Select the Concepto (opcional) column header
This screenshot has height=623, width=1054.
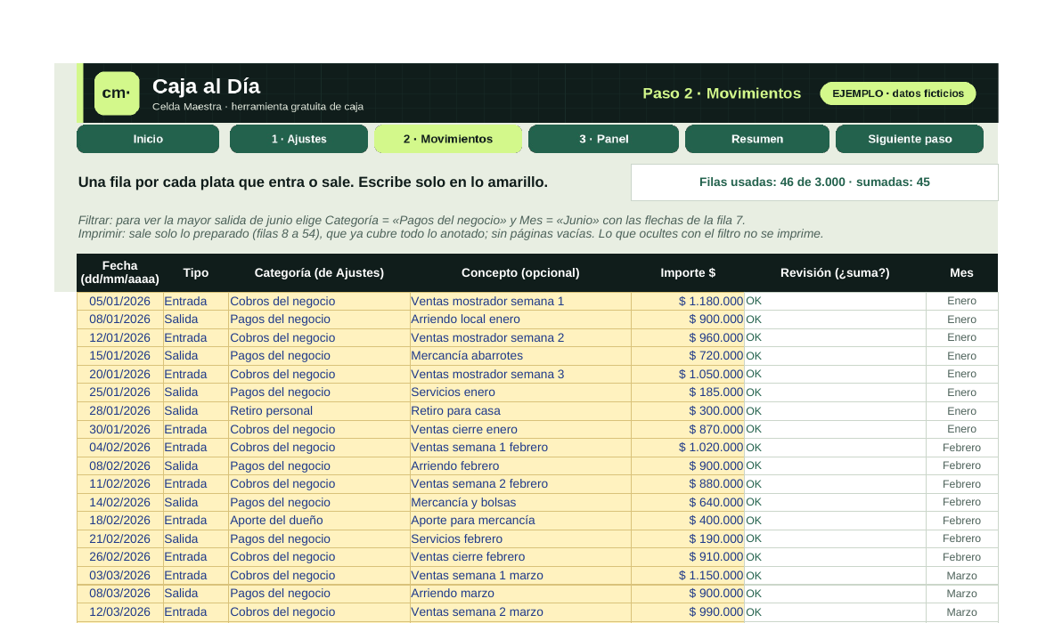520,272
